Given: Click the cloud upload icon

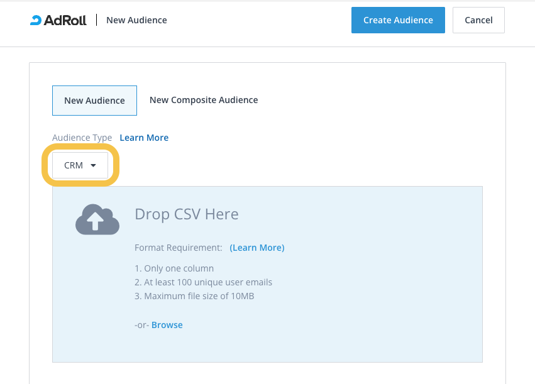Looking at the screenshot, I should coord(97,220).
